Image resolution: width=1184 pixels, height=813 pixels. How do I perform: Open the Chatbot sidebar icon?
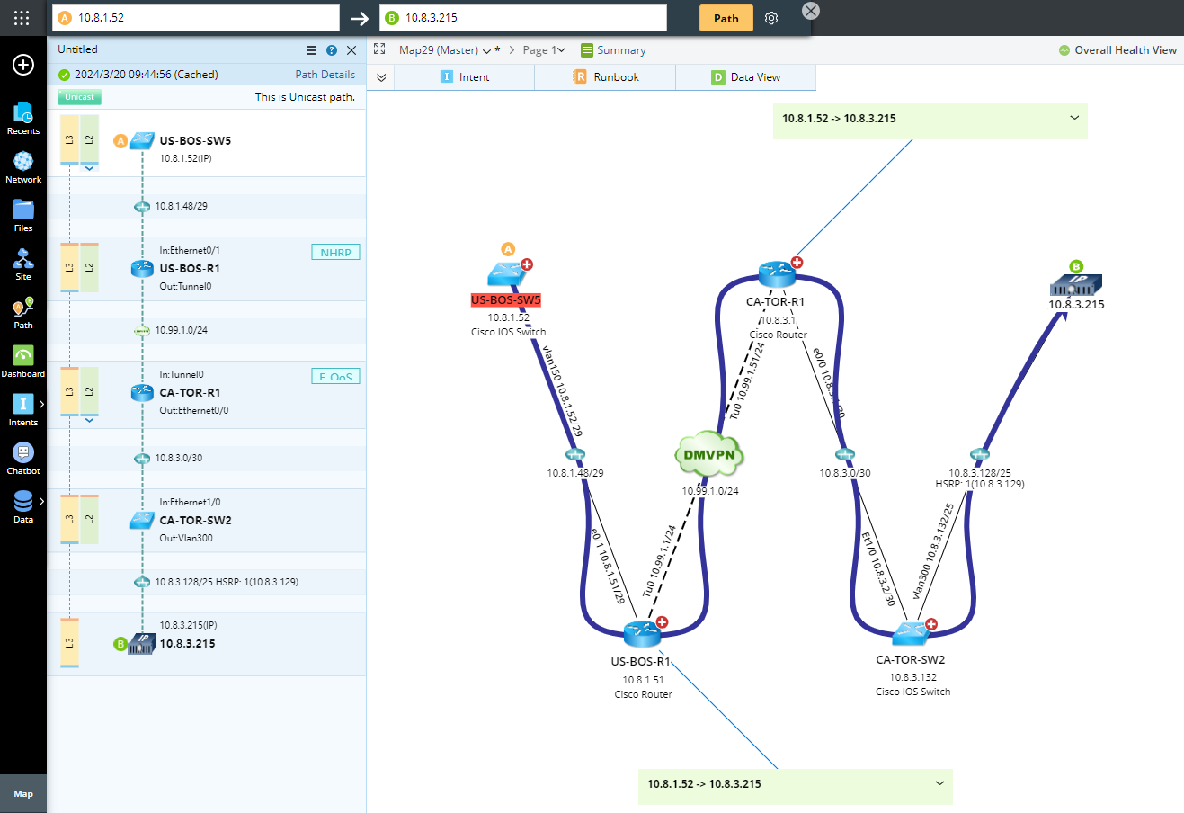click(x=23, y=458)
